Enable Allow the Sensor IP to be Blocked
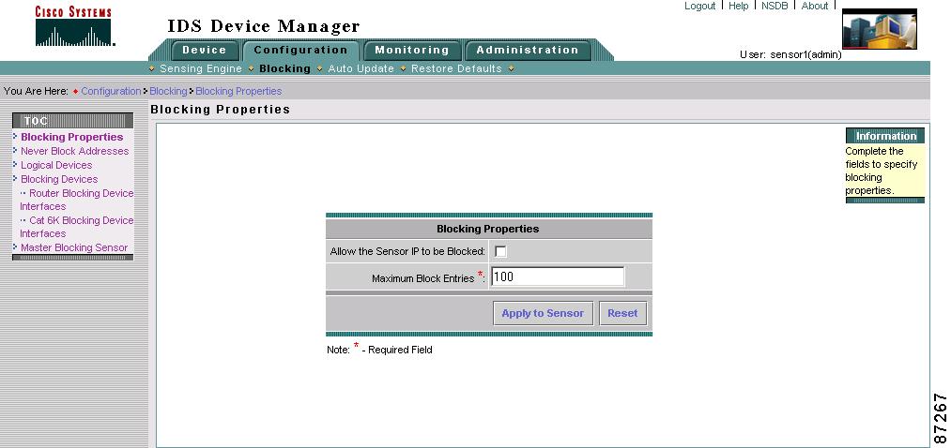This screenshot has height=448, width=951. click(x=500, y=251)
